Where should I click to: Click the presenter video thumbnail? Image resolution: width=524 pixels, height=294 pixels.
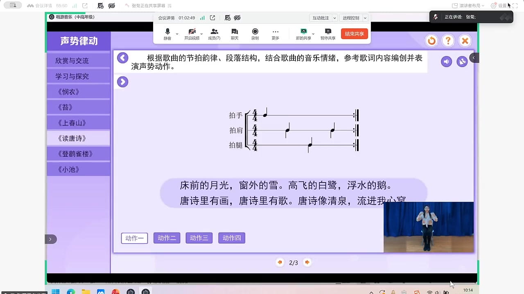[x=429, y=227]
